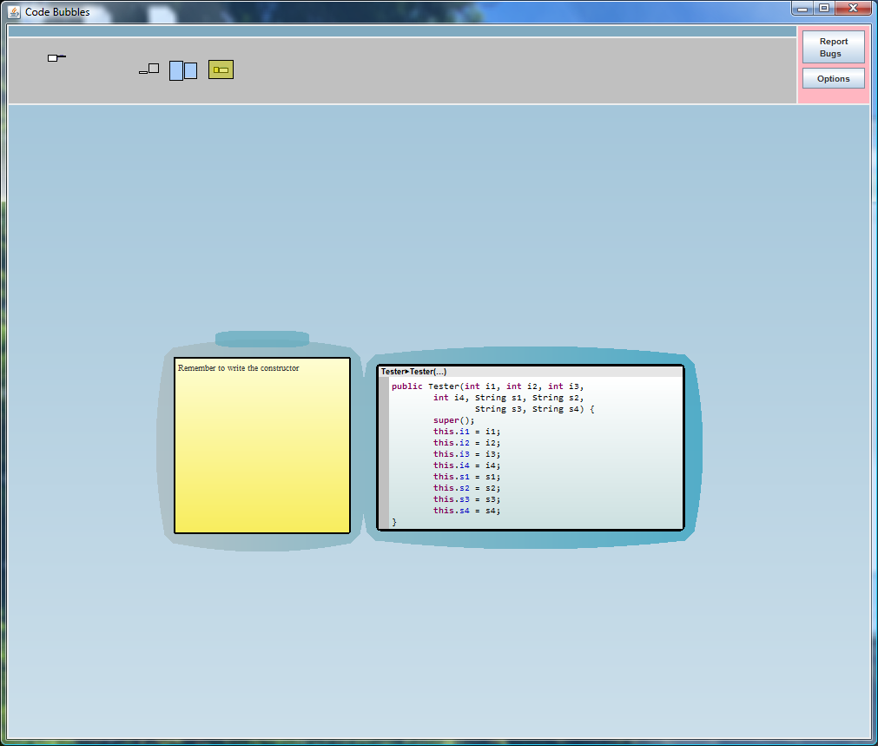Minimize the Code Bubbles window
This screenshot has height=746, width=878.
(x=802, y=9)
